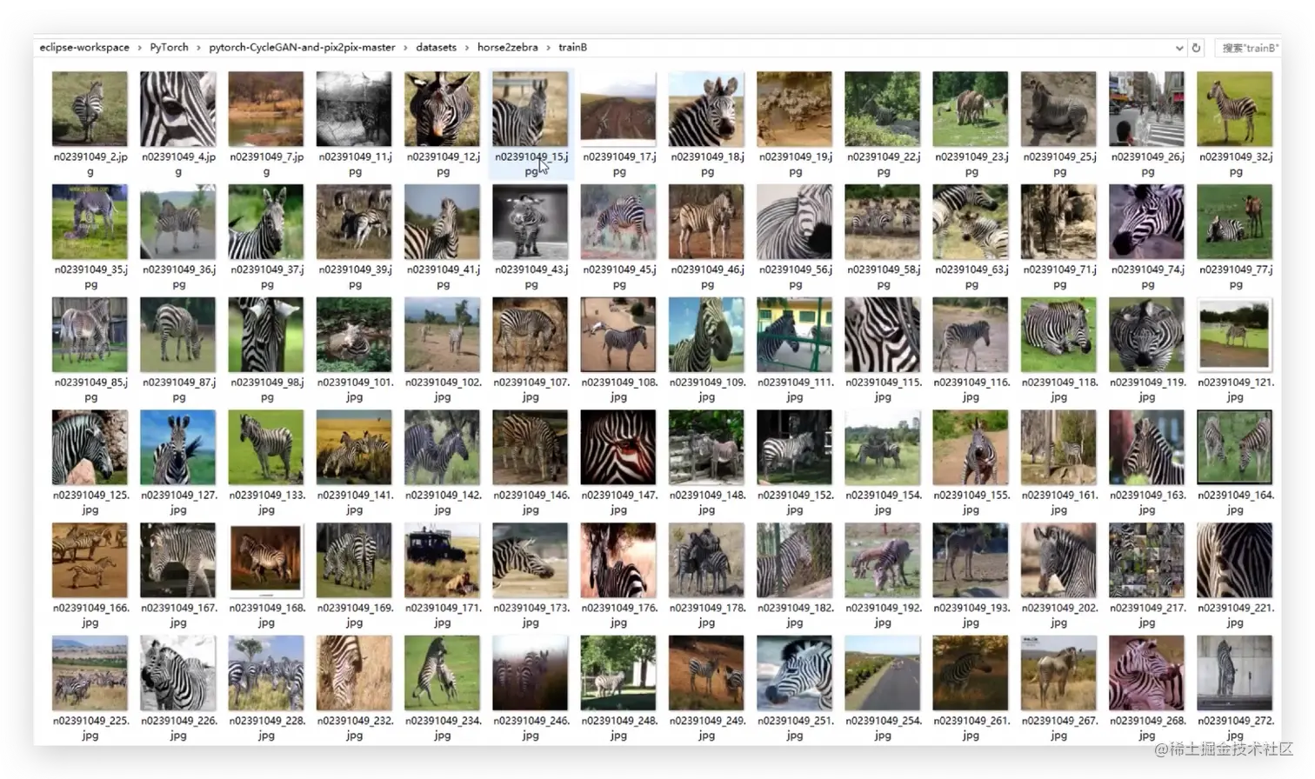1315x779 pixels.
Task: Select thumbnail n02391049_18.jpg
Action: pos(706,109)
